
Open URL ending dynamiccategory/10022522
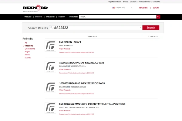point(77,114)
